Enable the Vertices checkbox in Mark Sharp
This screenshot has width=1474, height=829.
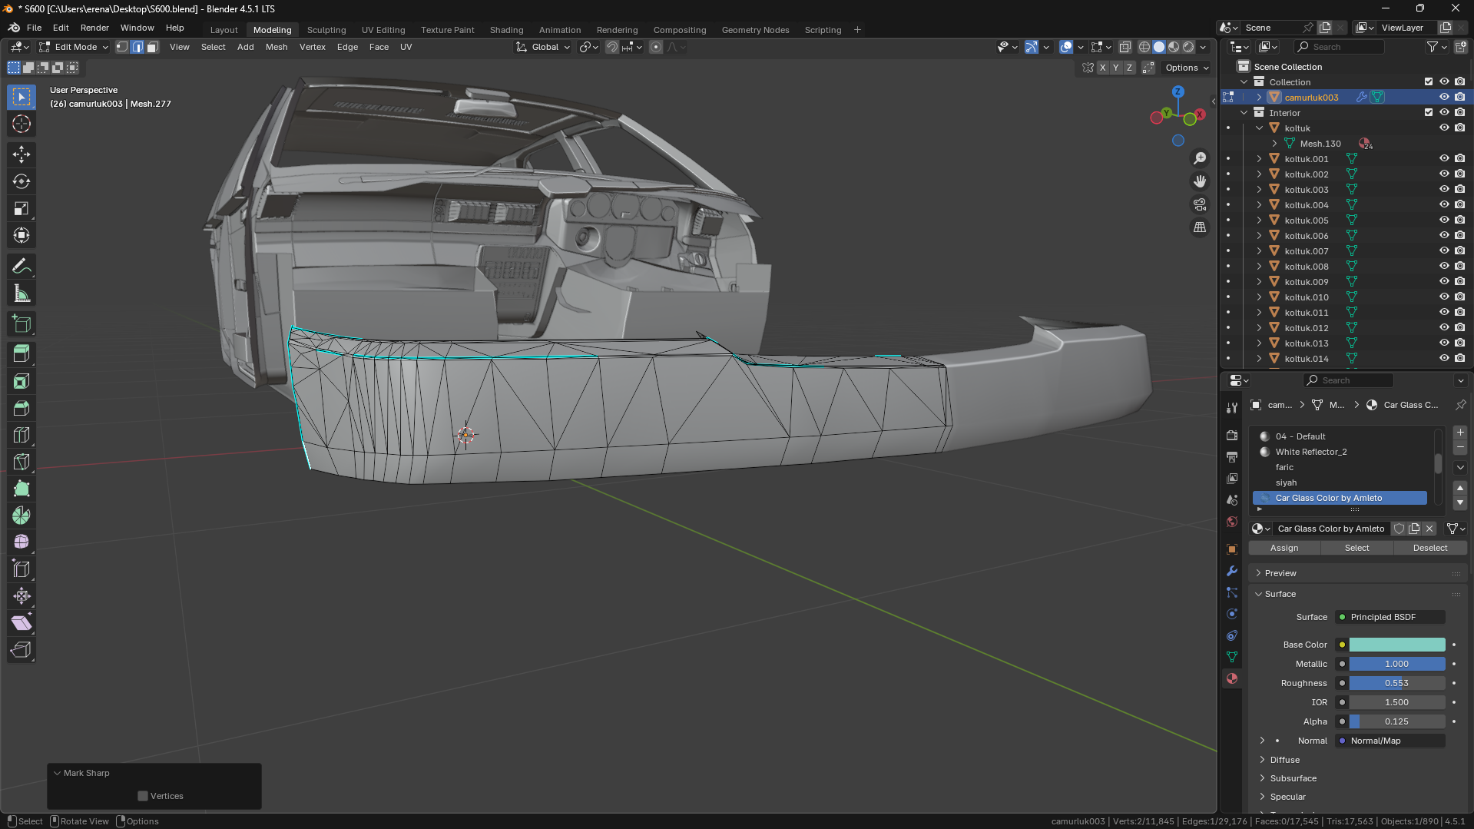(x=143, y=796)
